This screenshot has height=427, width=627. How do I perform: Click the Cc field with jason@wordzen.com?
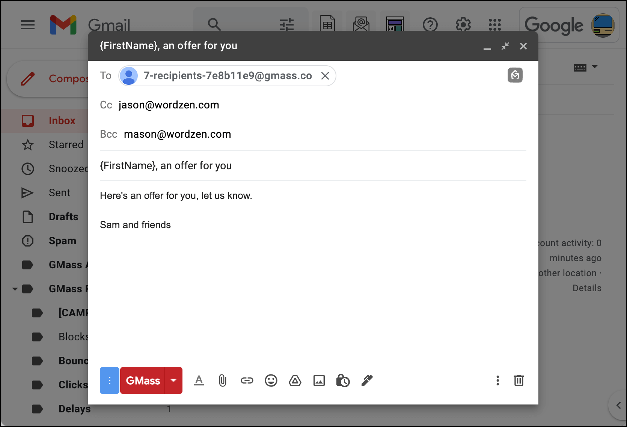pyautogui.click(x=313, y=105)
